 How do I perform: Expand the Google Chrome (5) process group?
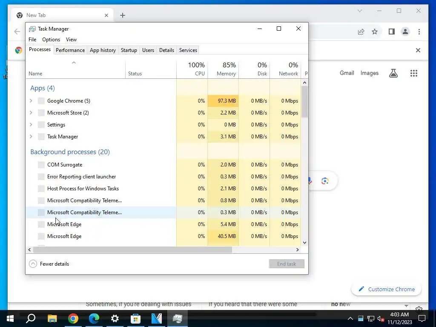click(x=31, y=101)
